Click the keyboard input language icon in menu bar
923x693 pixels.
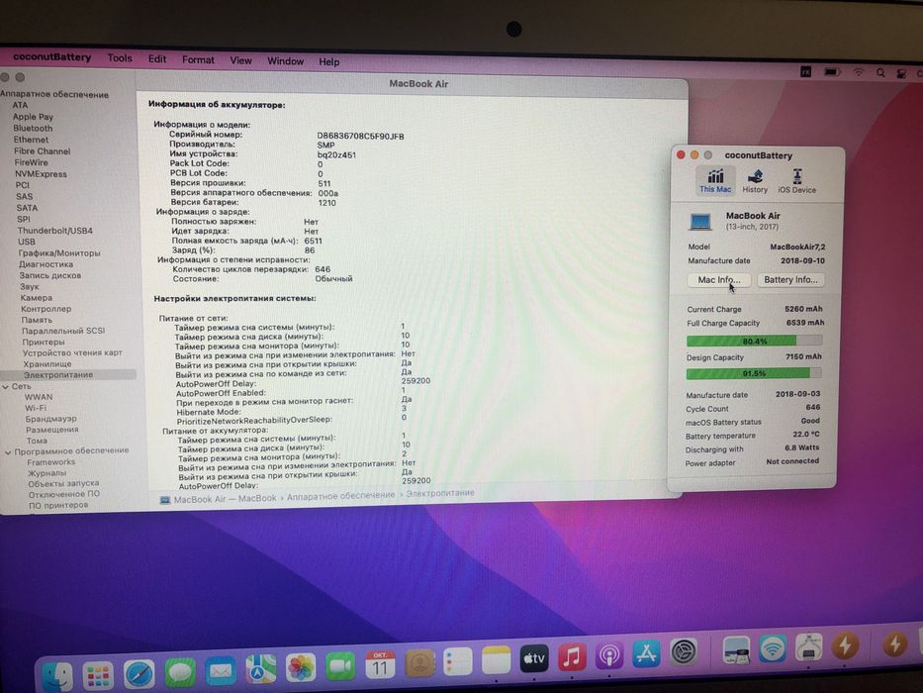point(806,72)
